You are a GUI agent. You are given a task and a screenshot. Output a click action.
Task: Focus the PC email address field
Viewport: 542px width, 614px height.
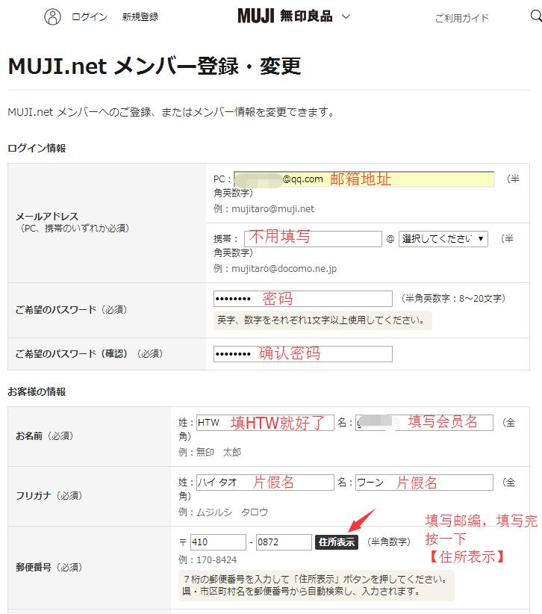click(x=364, y=179)
